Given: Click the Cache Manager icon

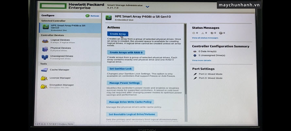Looking at the screenshot, I should [44, 70].
